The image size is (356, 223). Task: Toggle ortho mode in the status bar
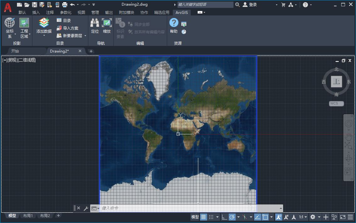[224, 217]
